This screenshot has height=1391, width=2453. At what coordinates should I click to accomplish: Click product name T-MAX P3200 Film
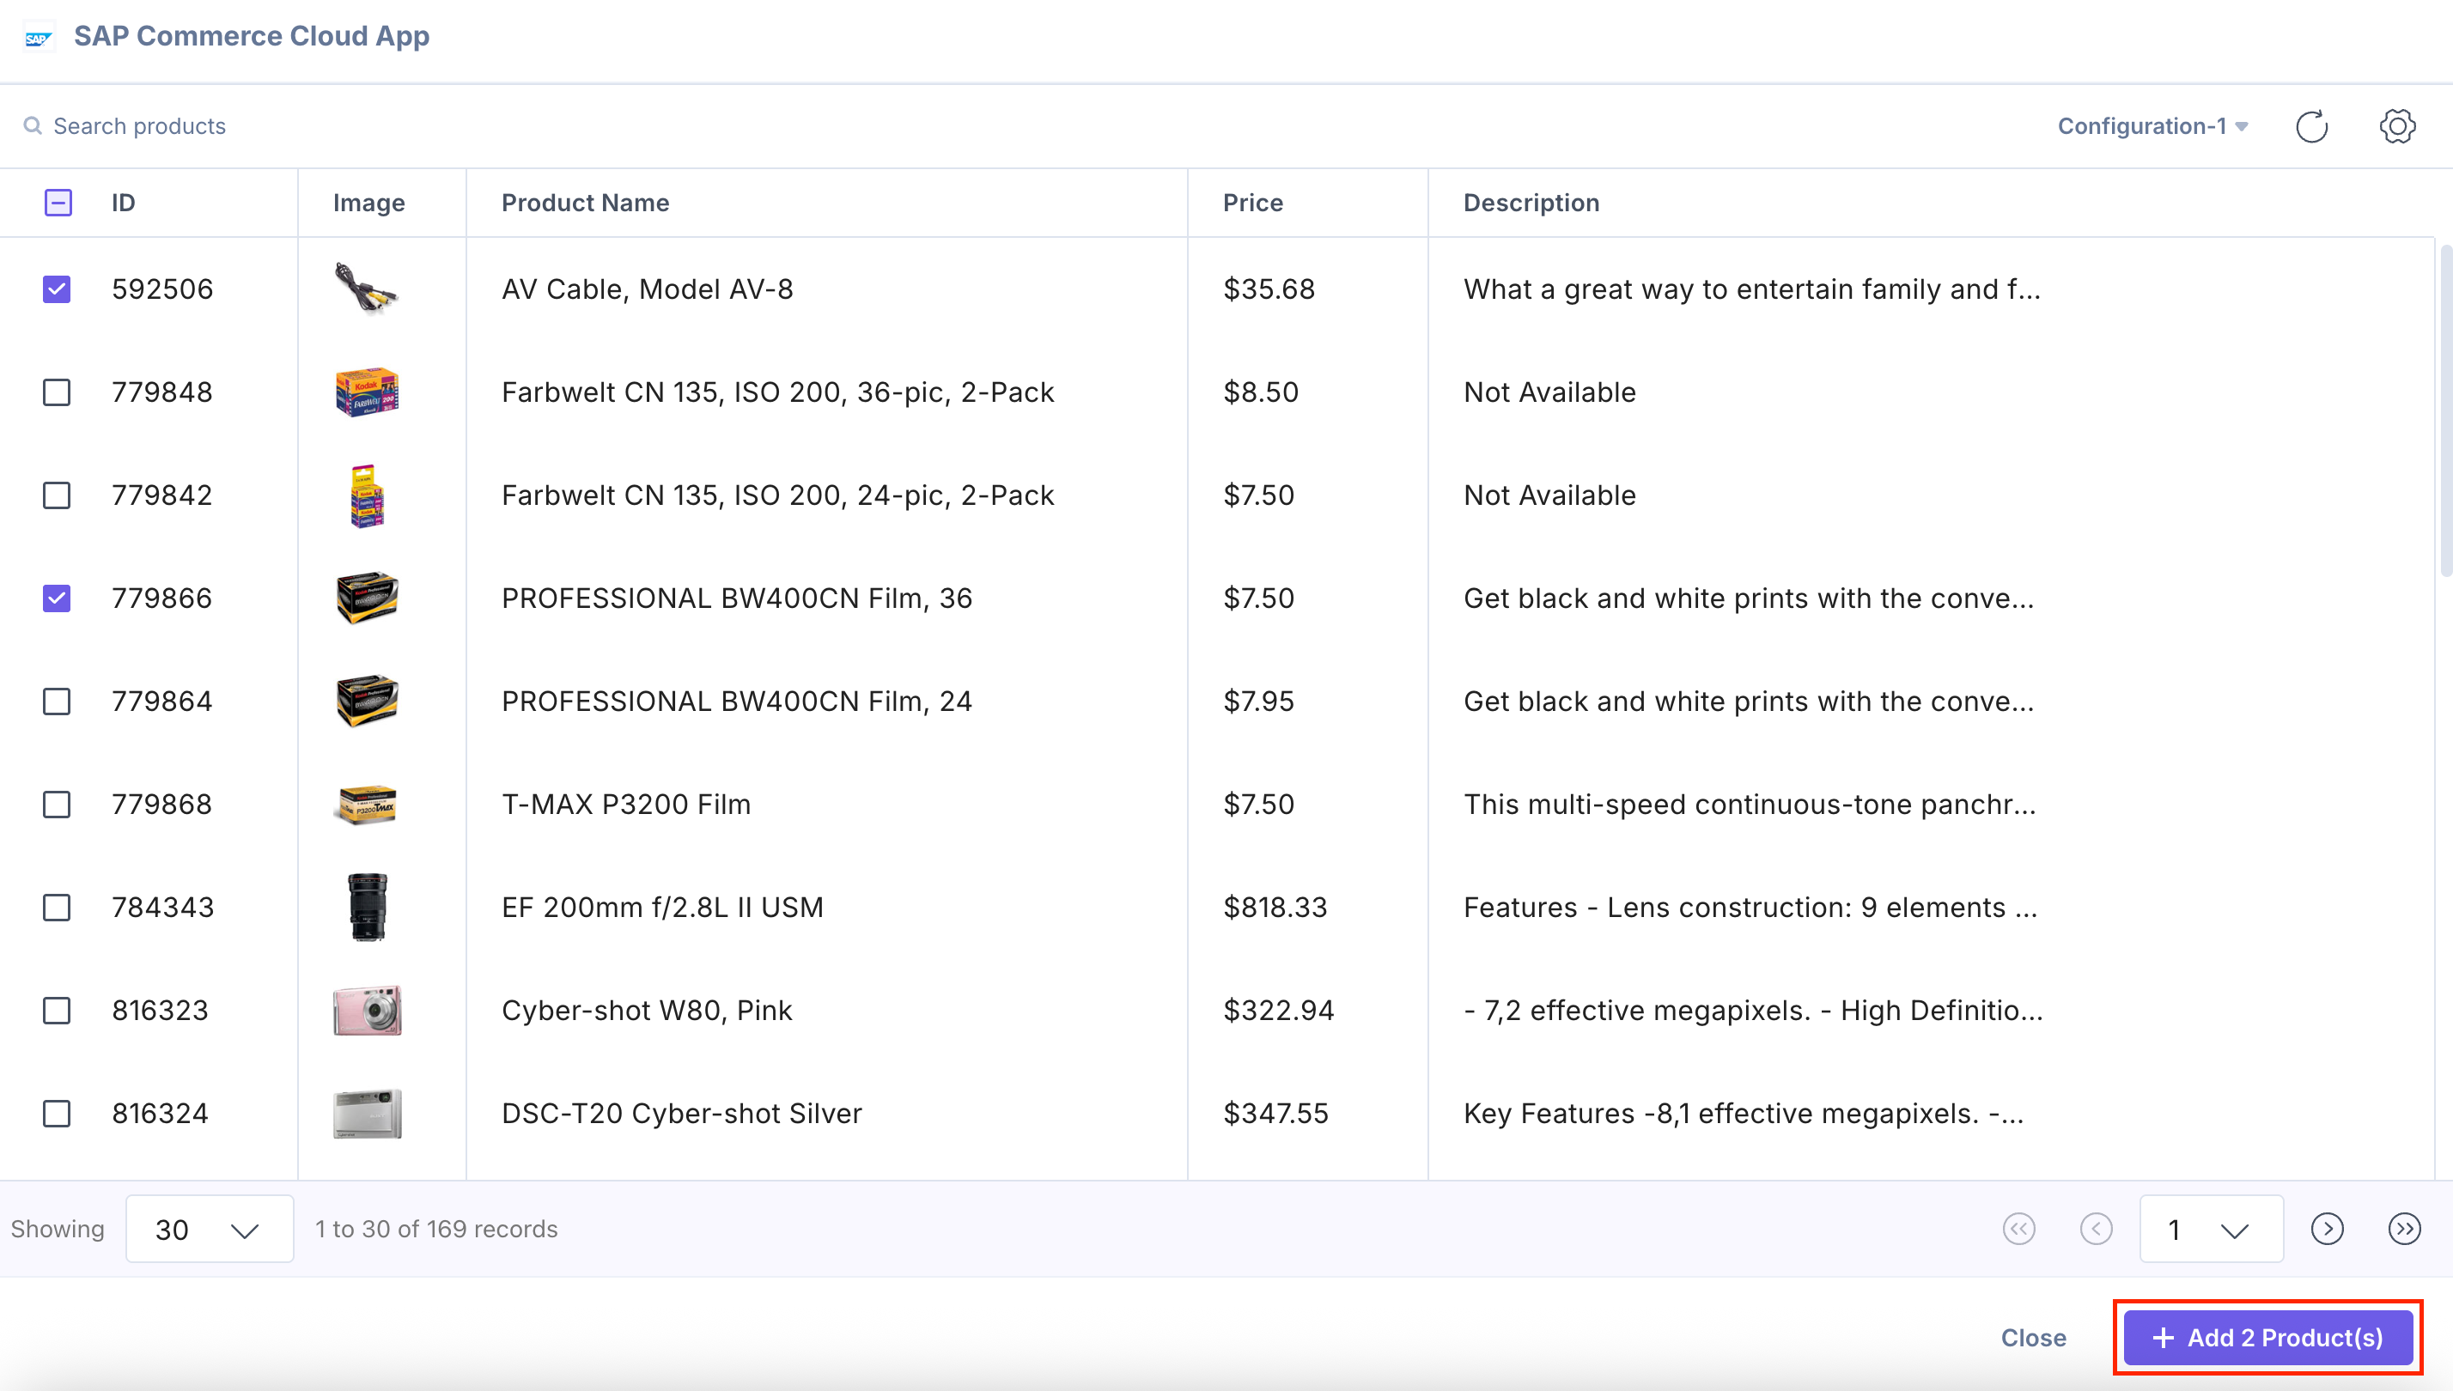coord(626,805)
